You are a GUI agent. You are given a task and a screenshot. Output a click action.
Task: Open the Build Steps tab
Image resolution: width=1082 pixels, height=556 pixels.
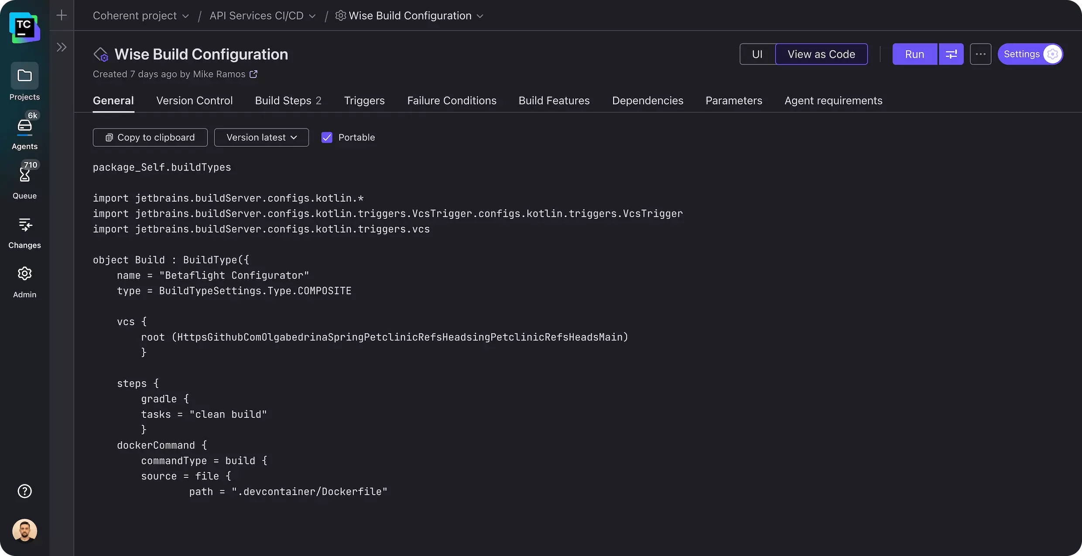288,101
